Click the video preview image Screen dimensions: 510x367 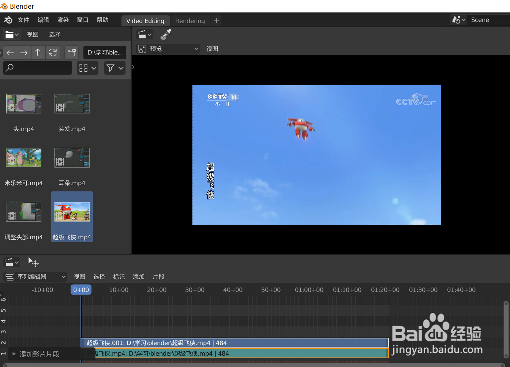click(316, 155)
